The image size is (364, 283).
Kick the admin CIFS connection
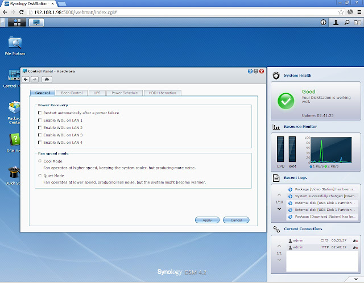point(355,241)
